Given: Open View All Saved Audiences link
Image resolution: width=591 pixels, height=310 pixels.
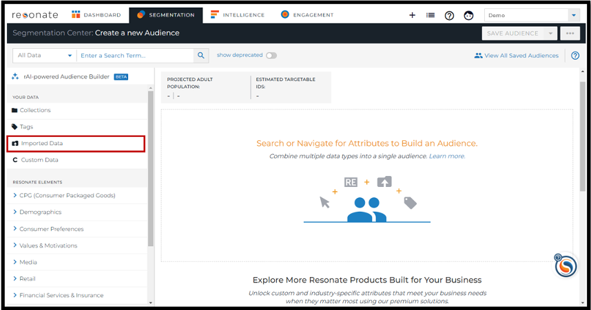Looking at the screenshot, I should tap(517, 55).
